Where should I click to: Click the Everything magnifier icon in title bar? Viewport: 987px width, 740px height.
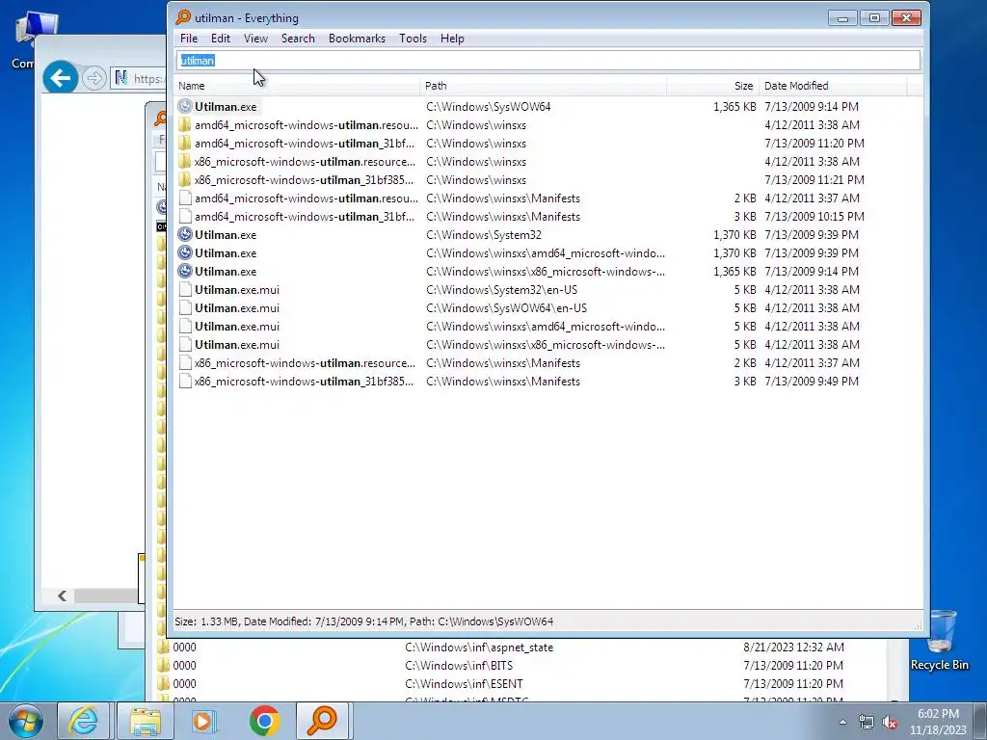[183, 17]
